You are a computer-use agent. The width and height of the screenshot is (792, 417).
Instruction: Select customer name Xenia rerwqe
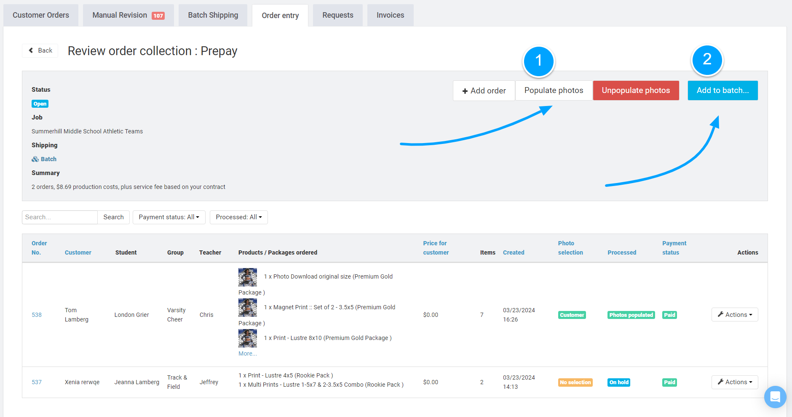coord(82,382)
